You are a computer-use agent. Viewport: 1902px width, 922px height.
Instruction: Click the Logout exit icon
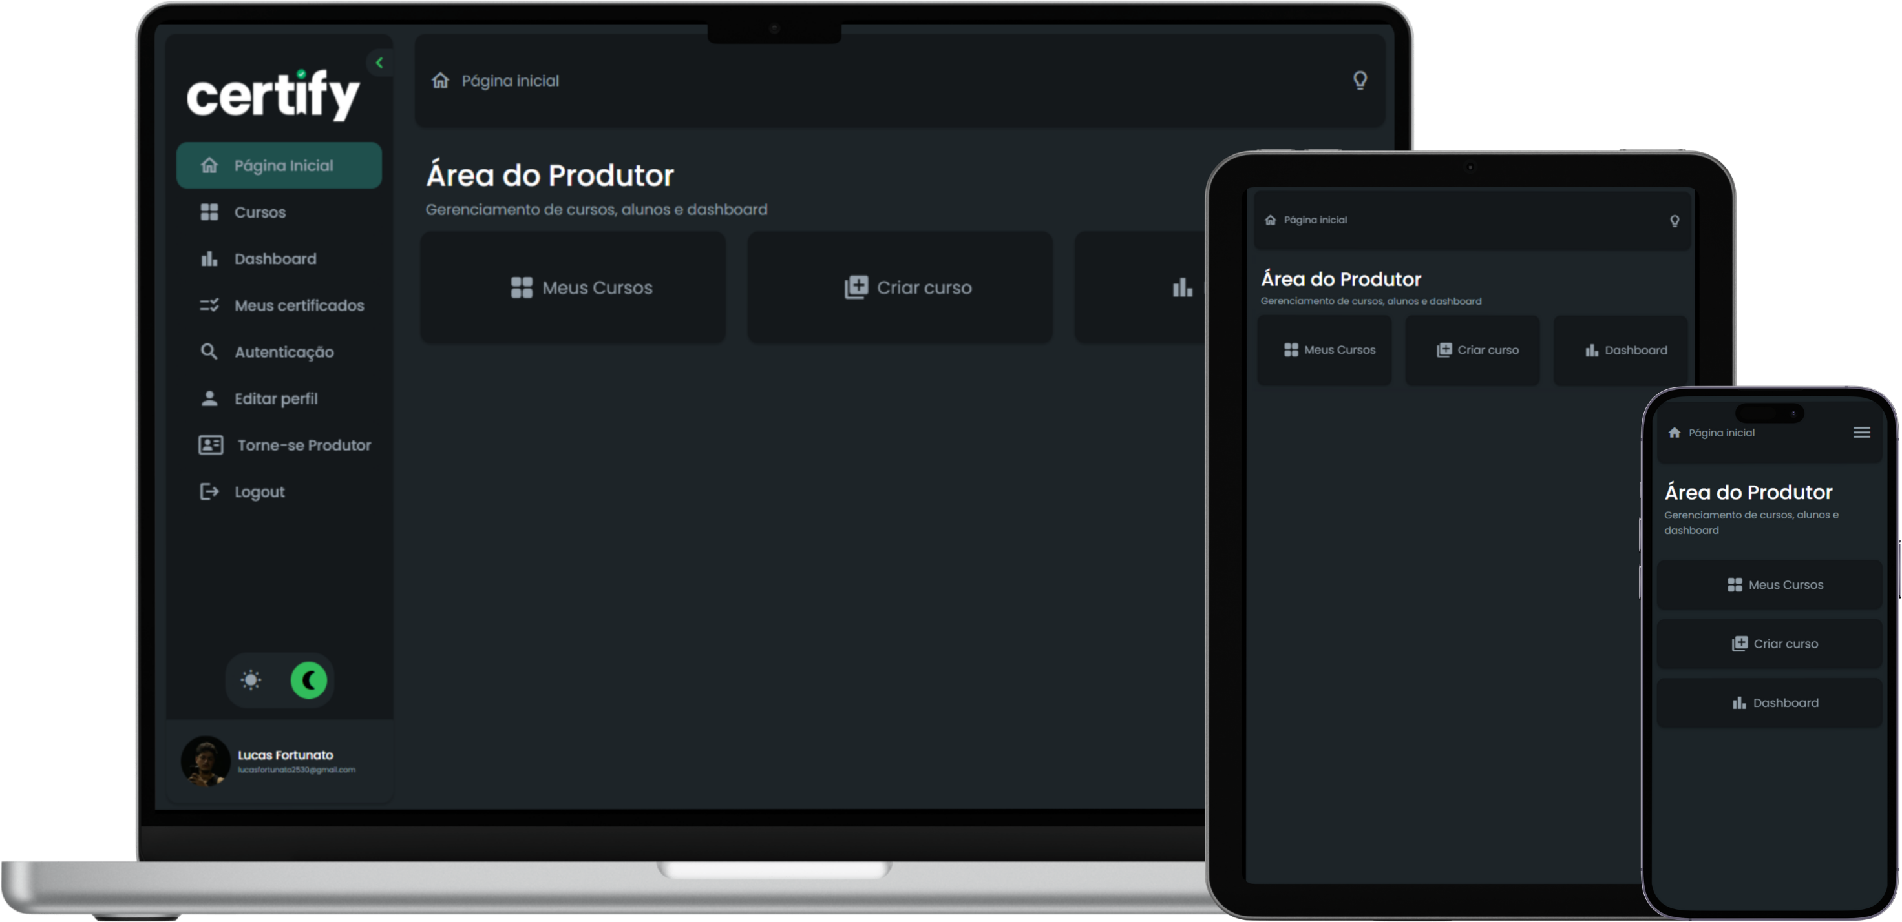[x=209, y=491]
